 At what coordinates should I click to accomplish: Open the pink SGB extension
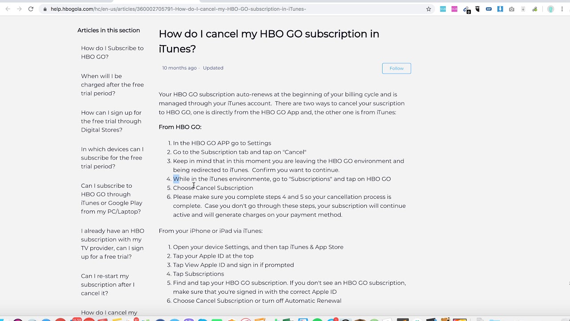point(454,9)
